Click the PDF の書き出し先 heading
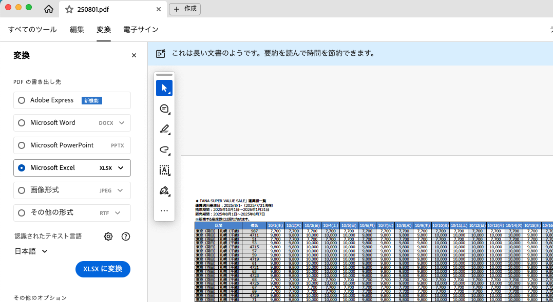Viewport: 553px width, 302px height. coord(37,82)
